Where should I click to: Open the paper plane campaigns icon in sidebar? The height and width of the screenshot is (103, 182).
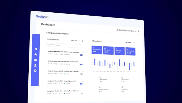pyautogui.click(x=36, y=49)
